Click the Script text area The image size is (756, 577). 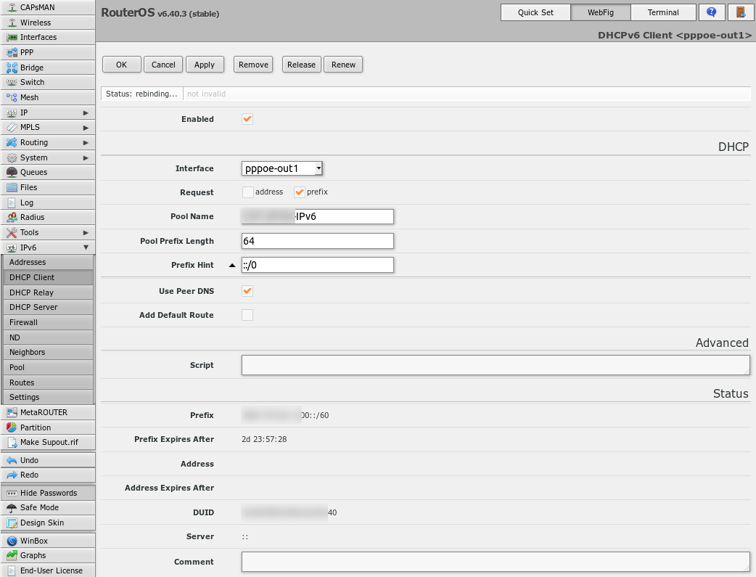click(496, 365)
